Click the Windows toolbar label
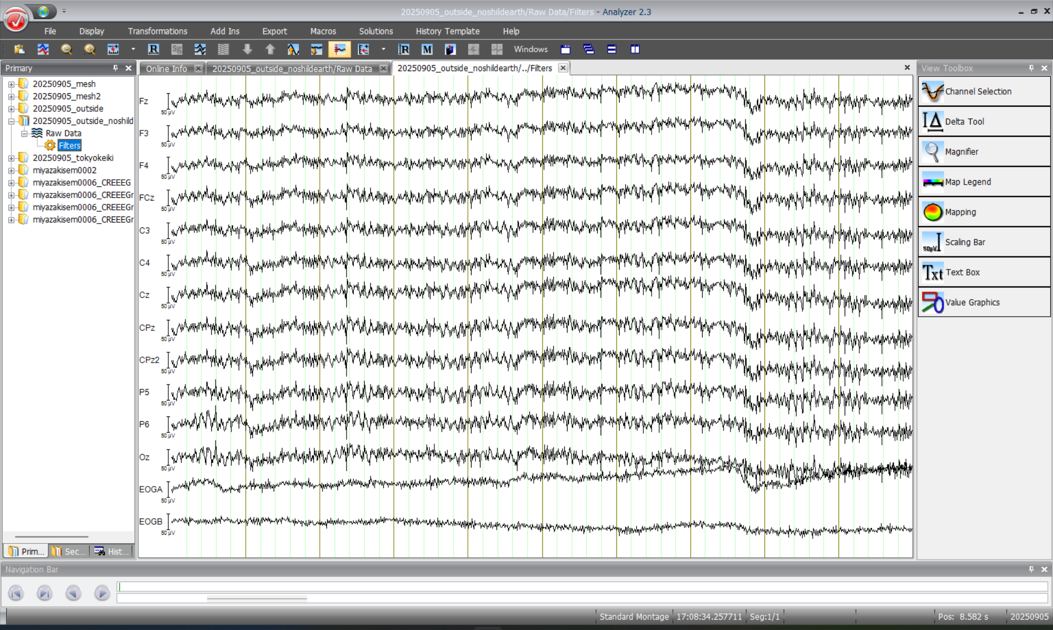Screen dimensions: 1053x630 pyautogui.click(x=530, y=49)
